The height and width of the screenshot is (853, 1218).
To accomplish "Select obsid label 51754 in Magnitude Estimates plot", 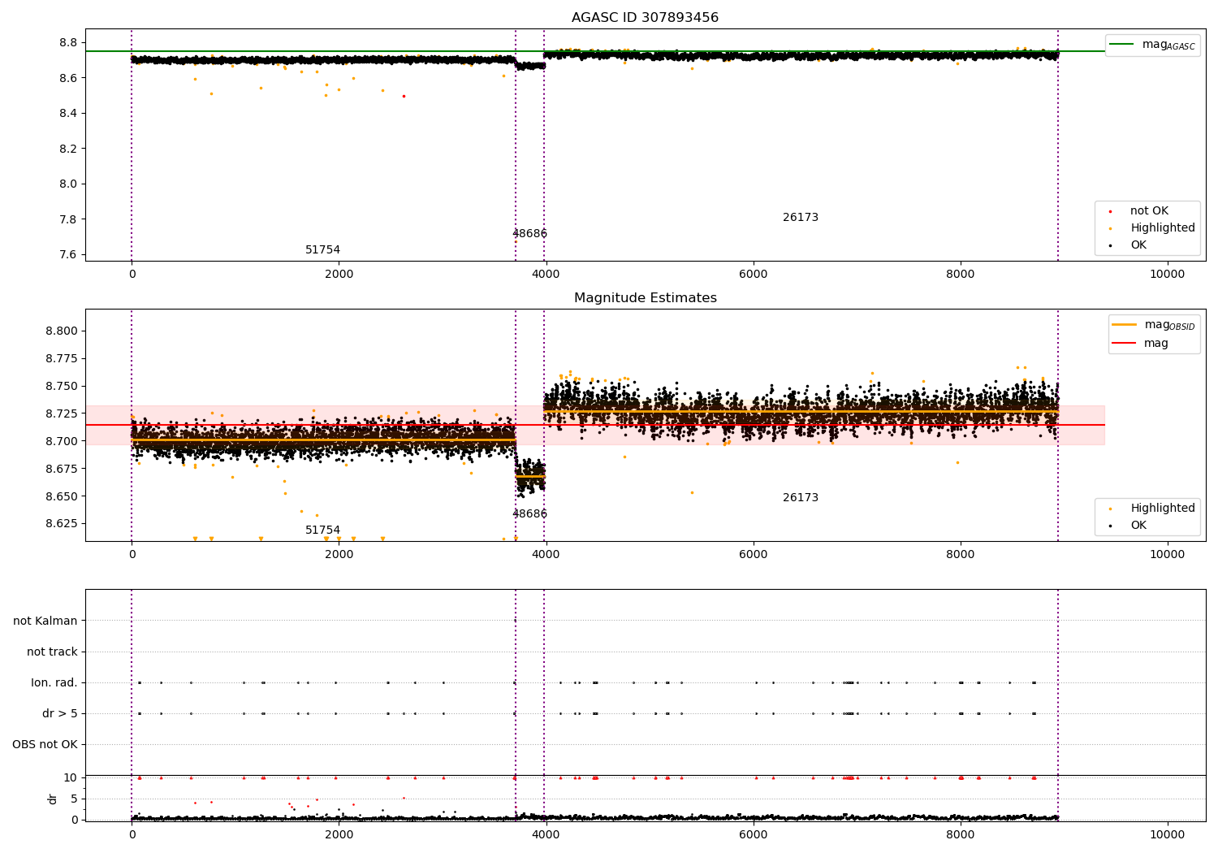I will (x=322, y=530).
